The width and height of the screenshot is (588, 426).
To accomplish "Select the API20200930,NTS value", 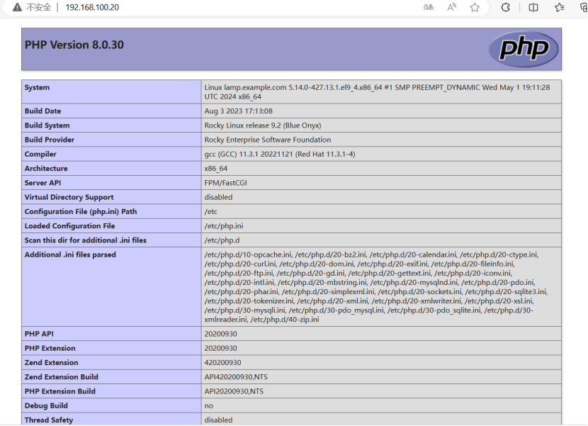I will pyautogui.click(x=234, y=391).
